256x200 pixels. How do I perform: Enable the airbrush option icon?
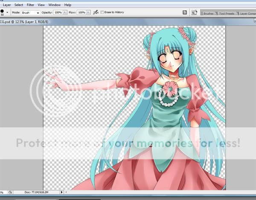(96, 12)
